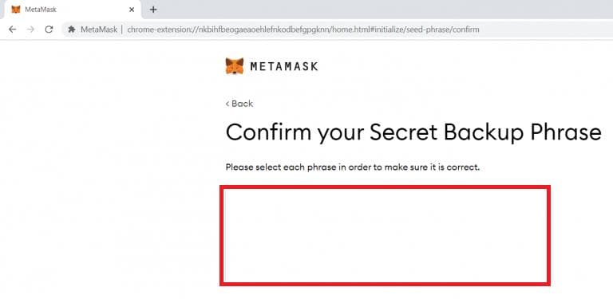Screen dimensions: 613x299
Task: Close the MetaMask browser tab
Action: [x=132, y=10]
